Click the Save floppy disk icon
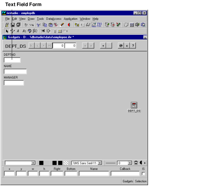199x188 pixels. [x=13, y=25]
